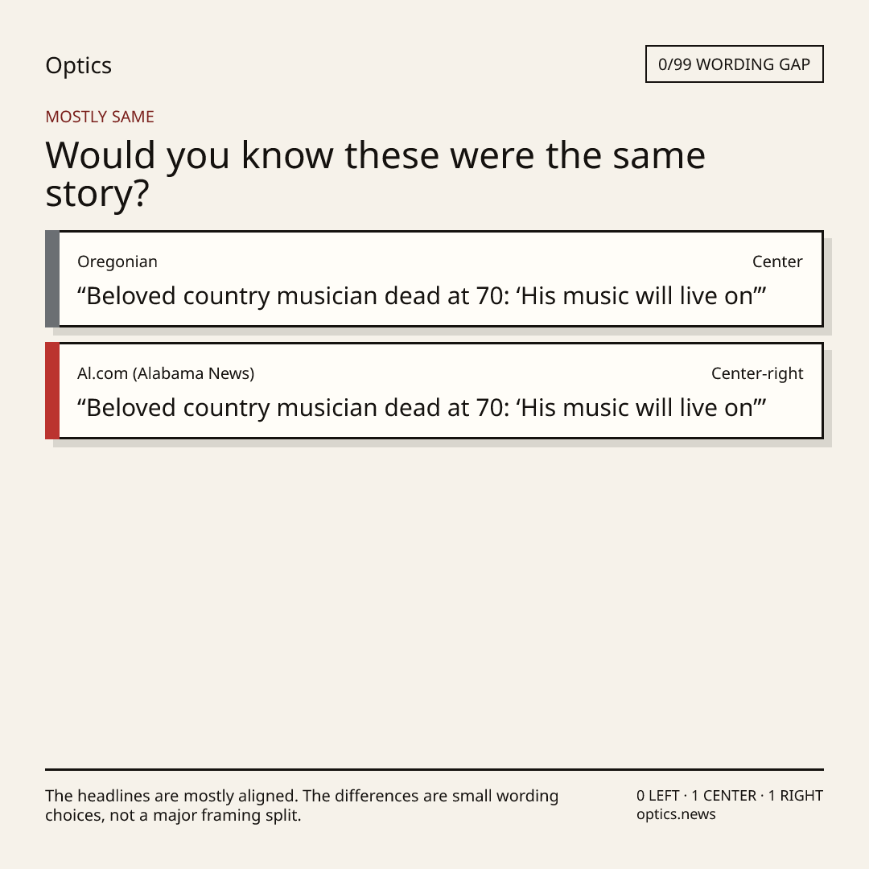Visit the optics.news link
The image size is (869, 869).
(676, 814)
